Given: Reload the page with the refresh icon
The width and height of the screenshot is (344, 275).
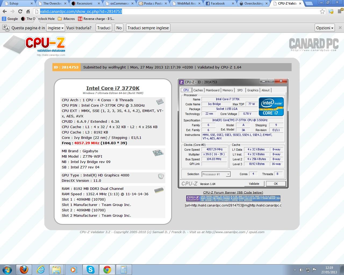Looking at the screenshot, I should pos(20,12).
